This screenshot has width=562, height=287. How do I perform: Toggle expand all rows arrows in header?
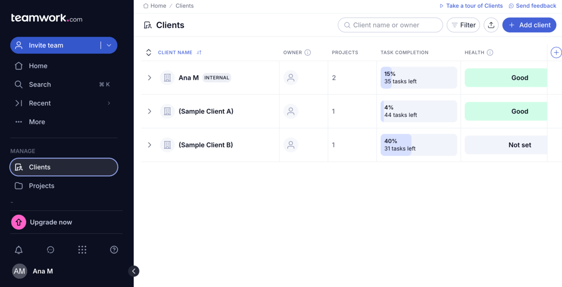148,52
